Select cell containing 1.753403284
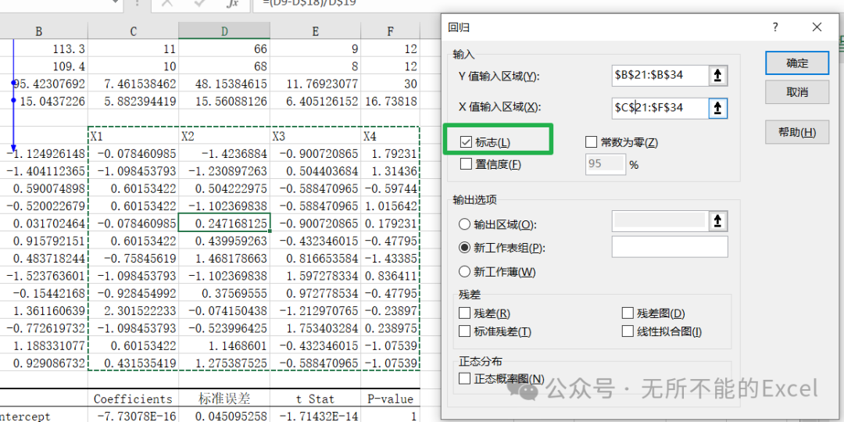 (x=316, y=327)
